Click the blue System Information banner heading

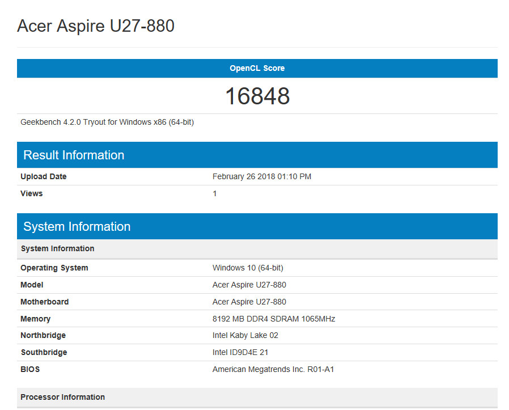pyautogui.click(x=77, y=226)
